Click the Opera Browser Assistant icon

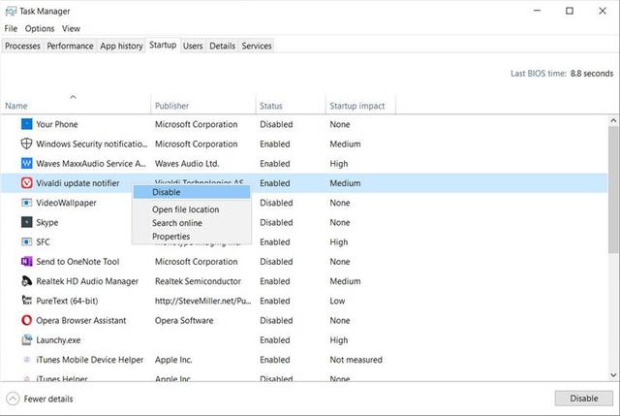click(26, 320)
